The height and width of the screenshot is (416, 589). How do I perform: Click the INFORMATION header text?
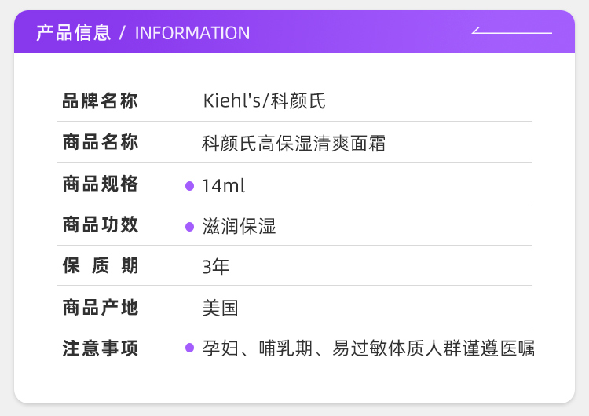tap(192, 33)
